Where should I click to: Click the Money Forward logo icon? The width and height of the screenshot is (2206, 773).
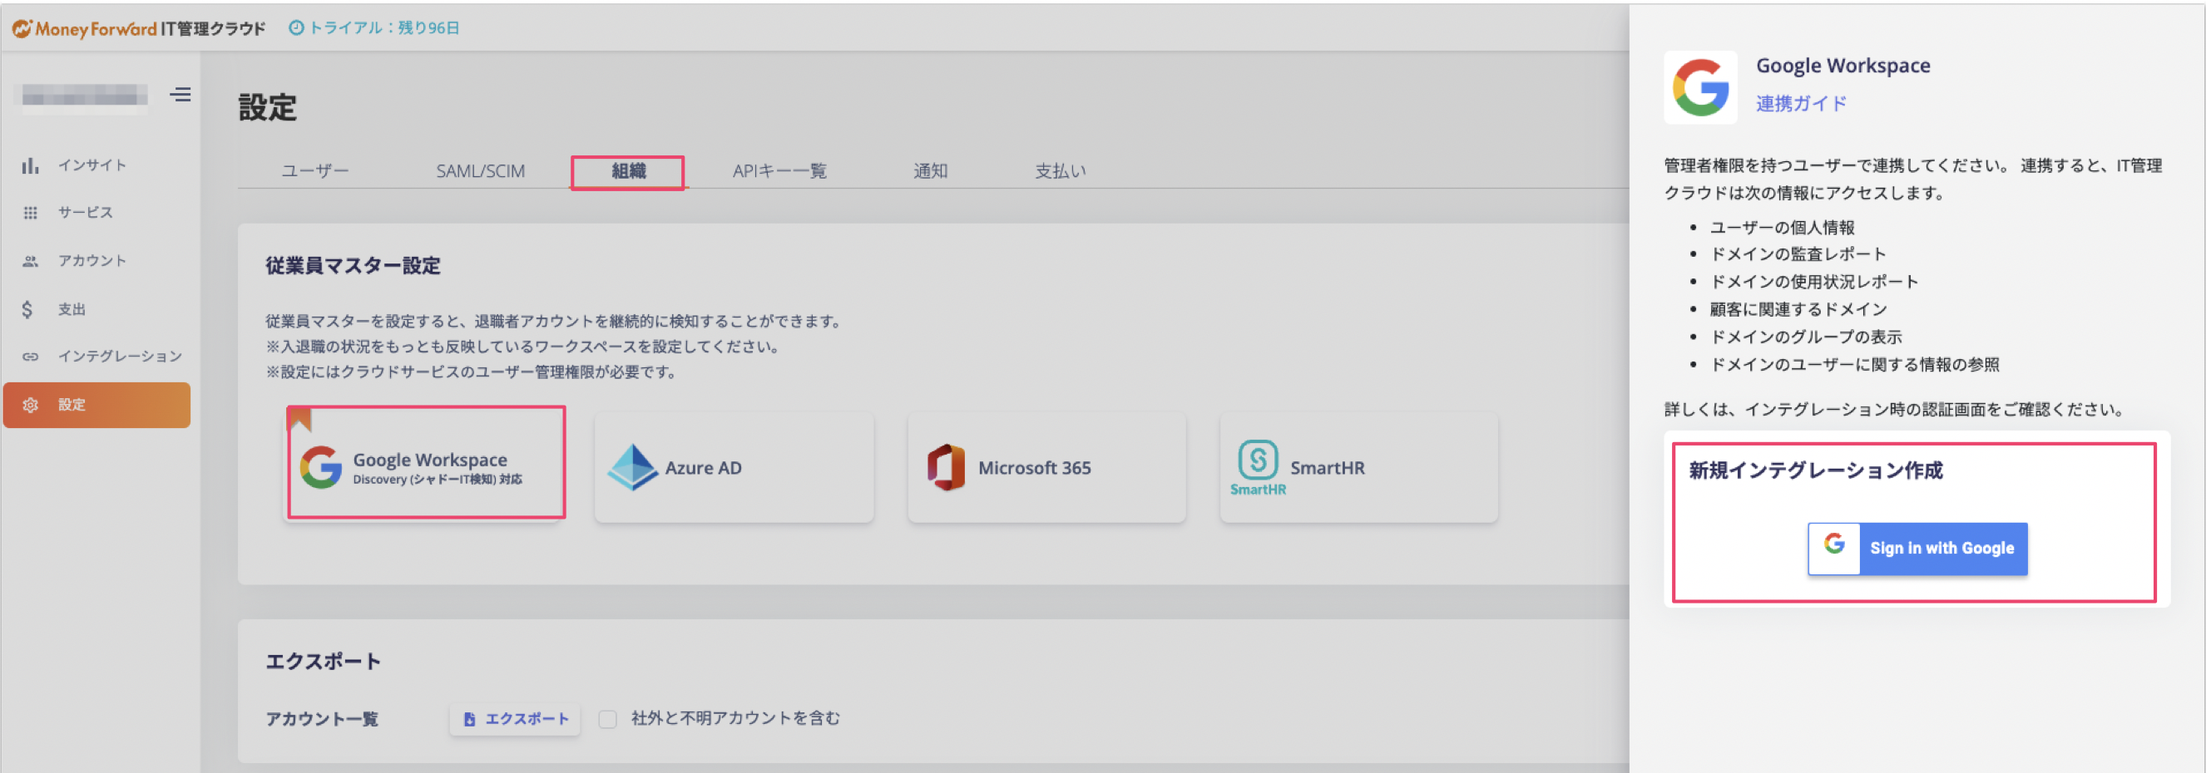22,28
